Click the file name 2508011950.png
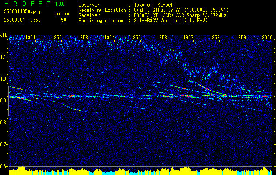The height and width of the screenshot is (175, 276). [x=22, y=12]
